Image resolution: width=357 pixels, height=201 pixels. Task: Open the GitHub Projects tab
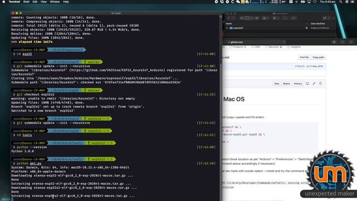tap(238, 47)
